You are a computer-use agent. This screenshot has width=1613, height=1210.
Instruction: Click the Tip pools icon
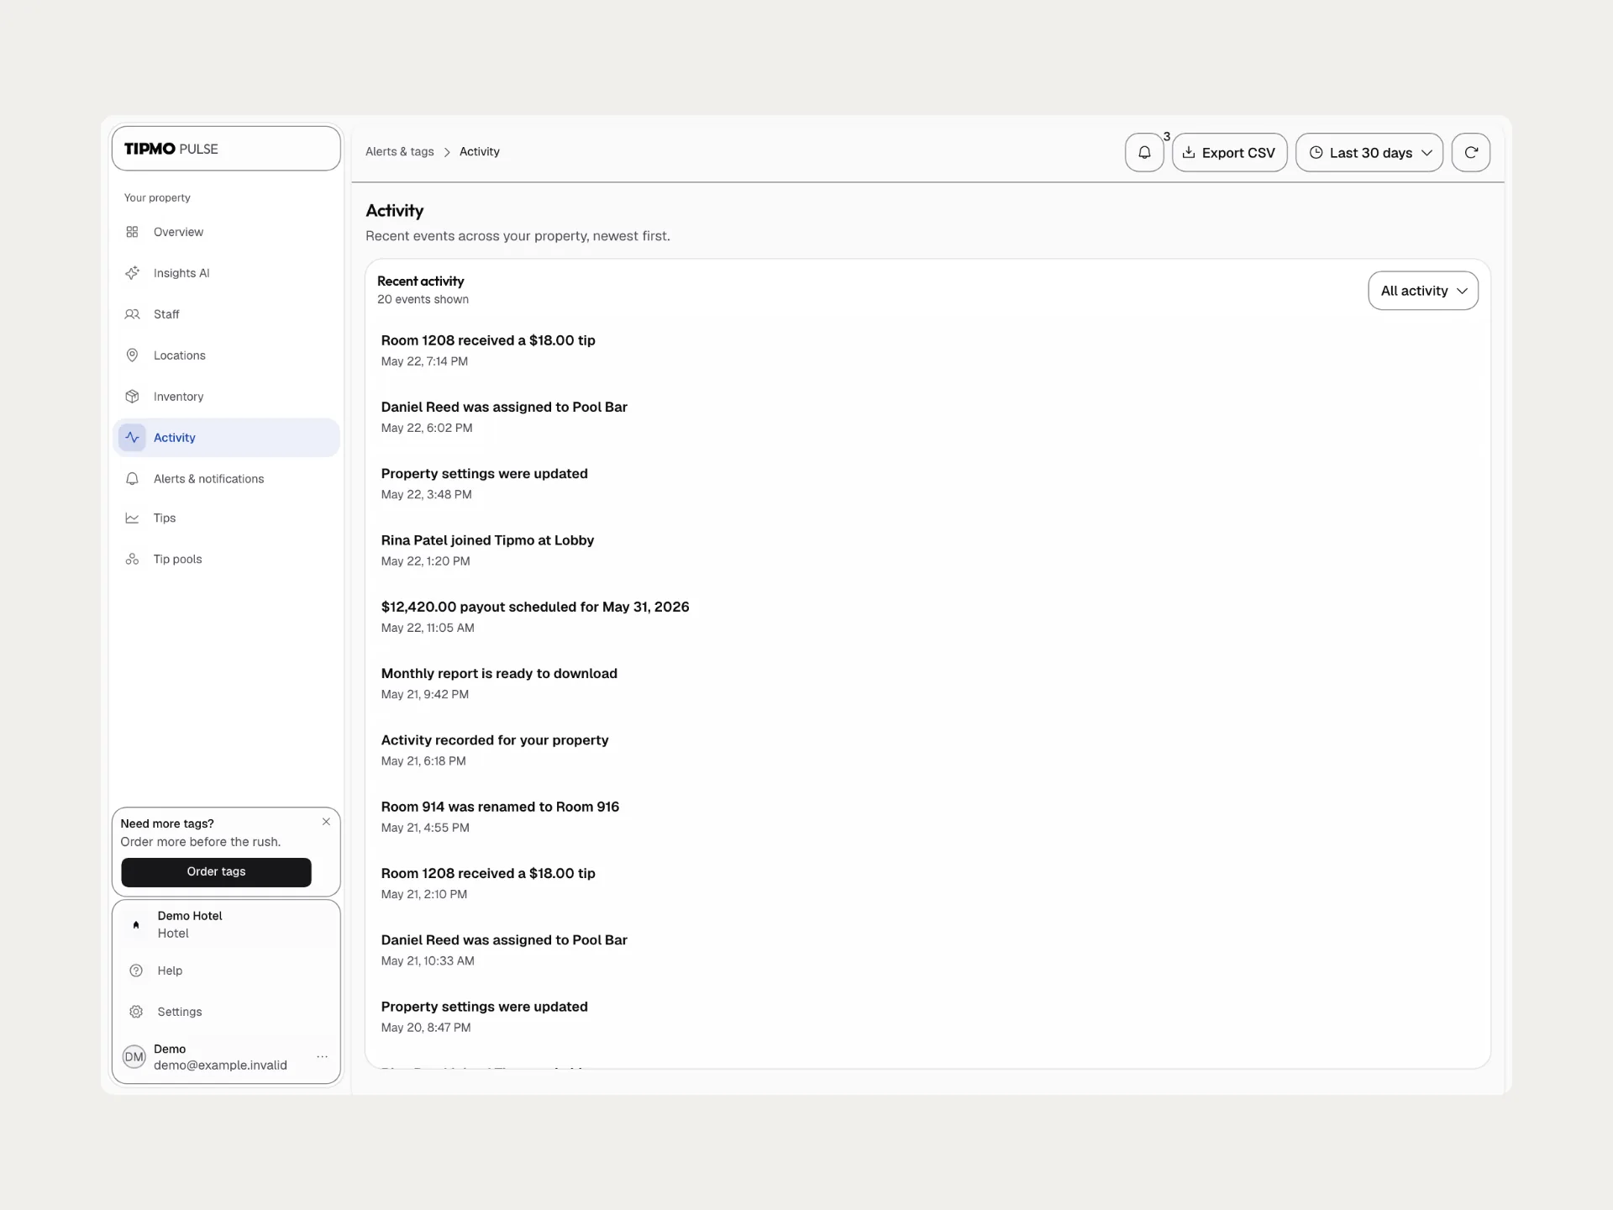132,560
